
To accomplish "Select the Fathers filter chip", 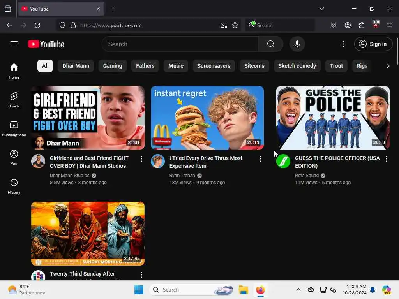I will tap(145, 66).
